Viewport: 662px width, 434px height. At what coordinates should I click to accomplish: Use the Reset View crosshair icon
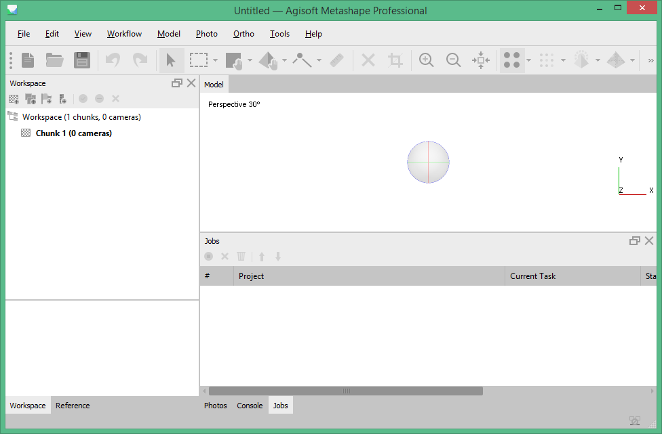click(x=480, y=60)
